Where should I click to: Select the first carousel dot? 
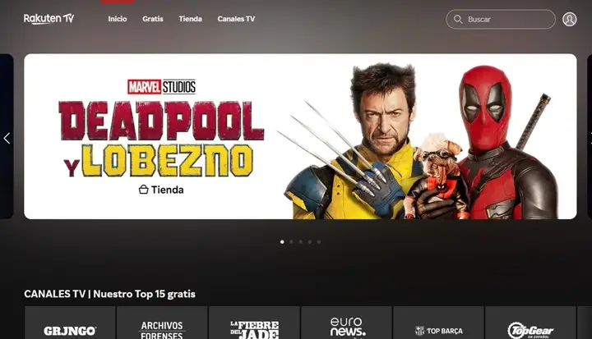point(282,241)
